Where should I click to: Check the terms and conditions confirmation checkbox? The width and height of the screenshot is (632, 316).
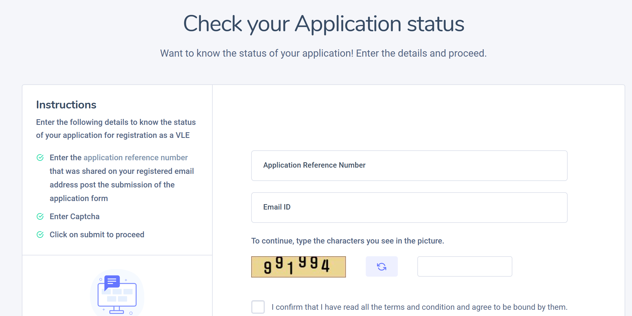[x=258, y=307]
